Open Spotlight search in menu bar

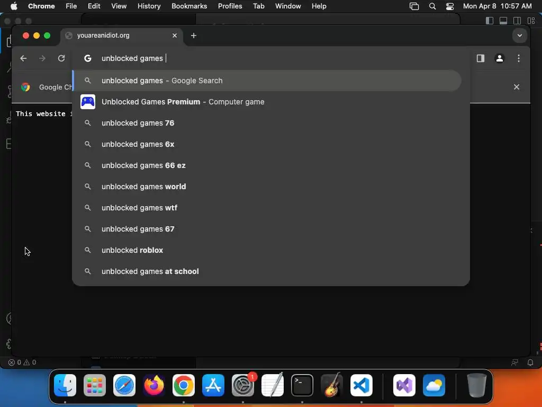(x=432, y=6)
